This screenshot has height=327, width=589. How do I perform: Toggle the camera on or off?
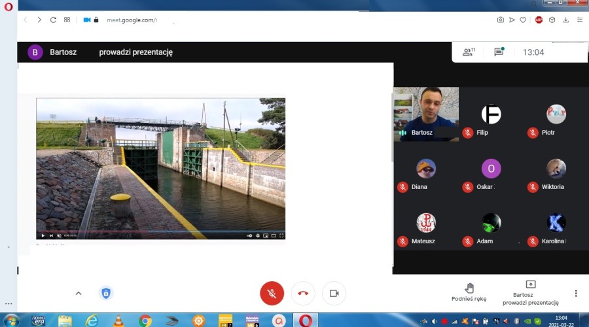pyautogui.click(x=334, y=293)
